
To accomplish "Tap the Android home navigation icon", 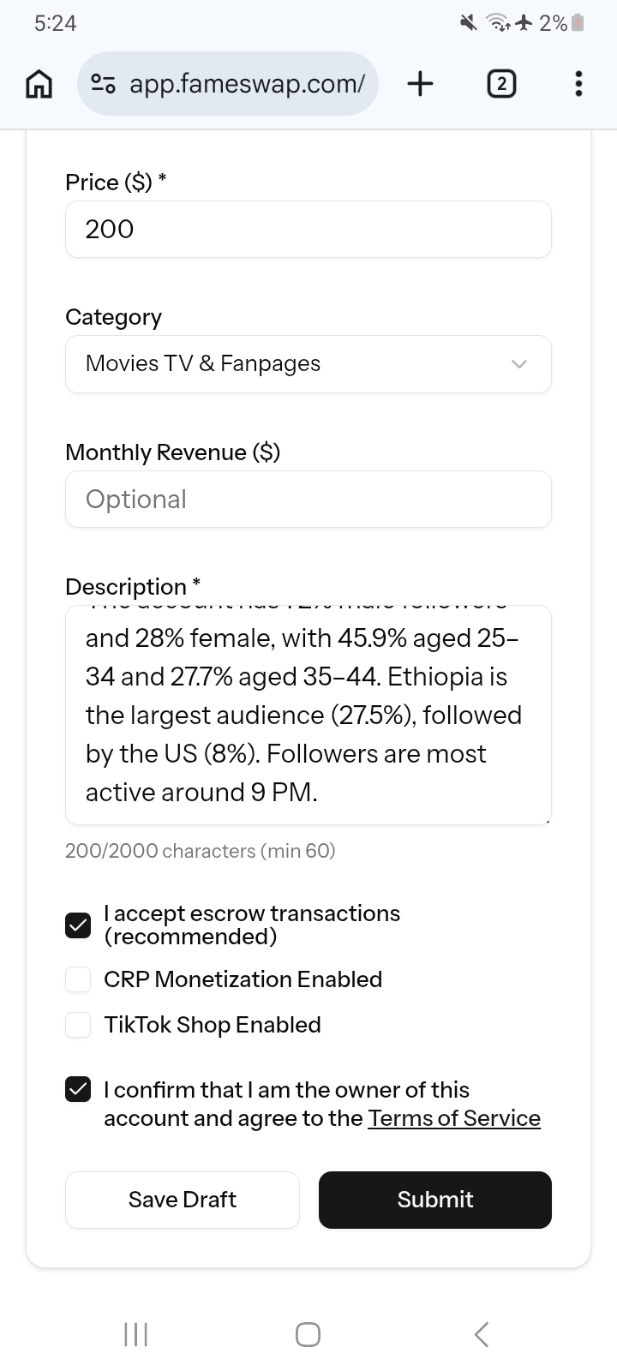I will click(x=308, y=1334).
